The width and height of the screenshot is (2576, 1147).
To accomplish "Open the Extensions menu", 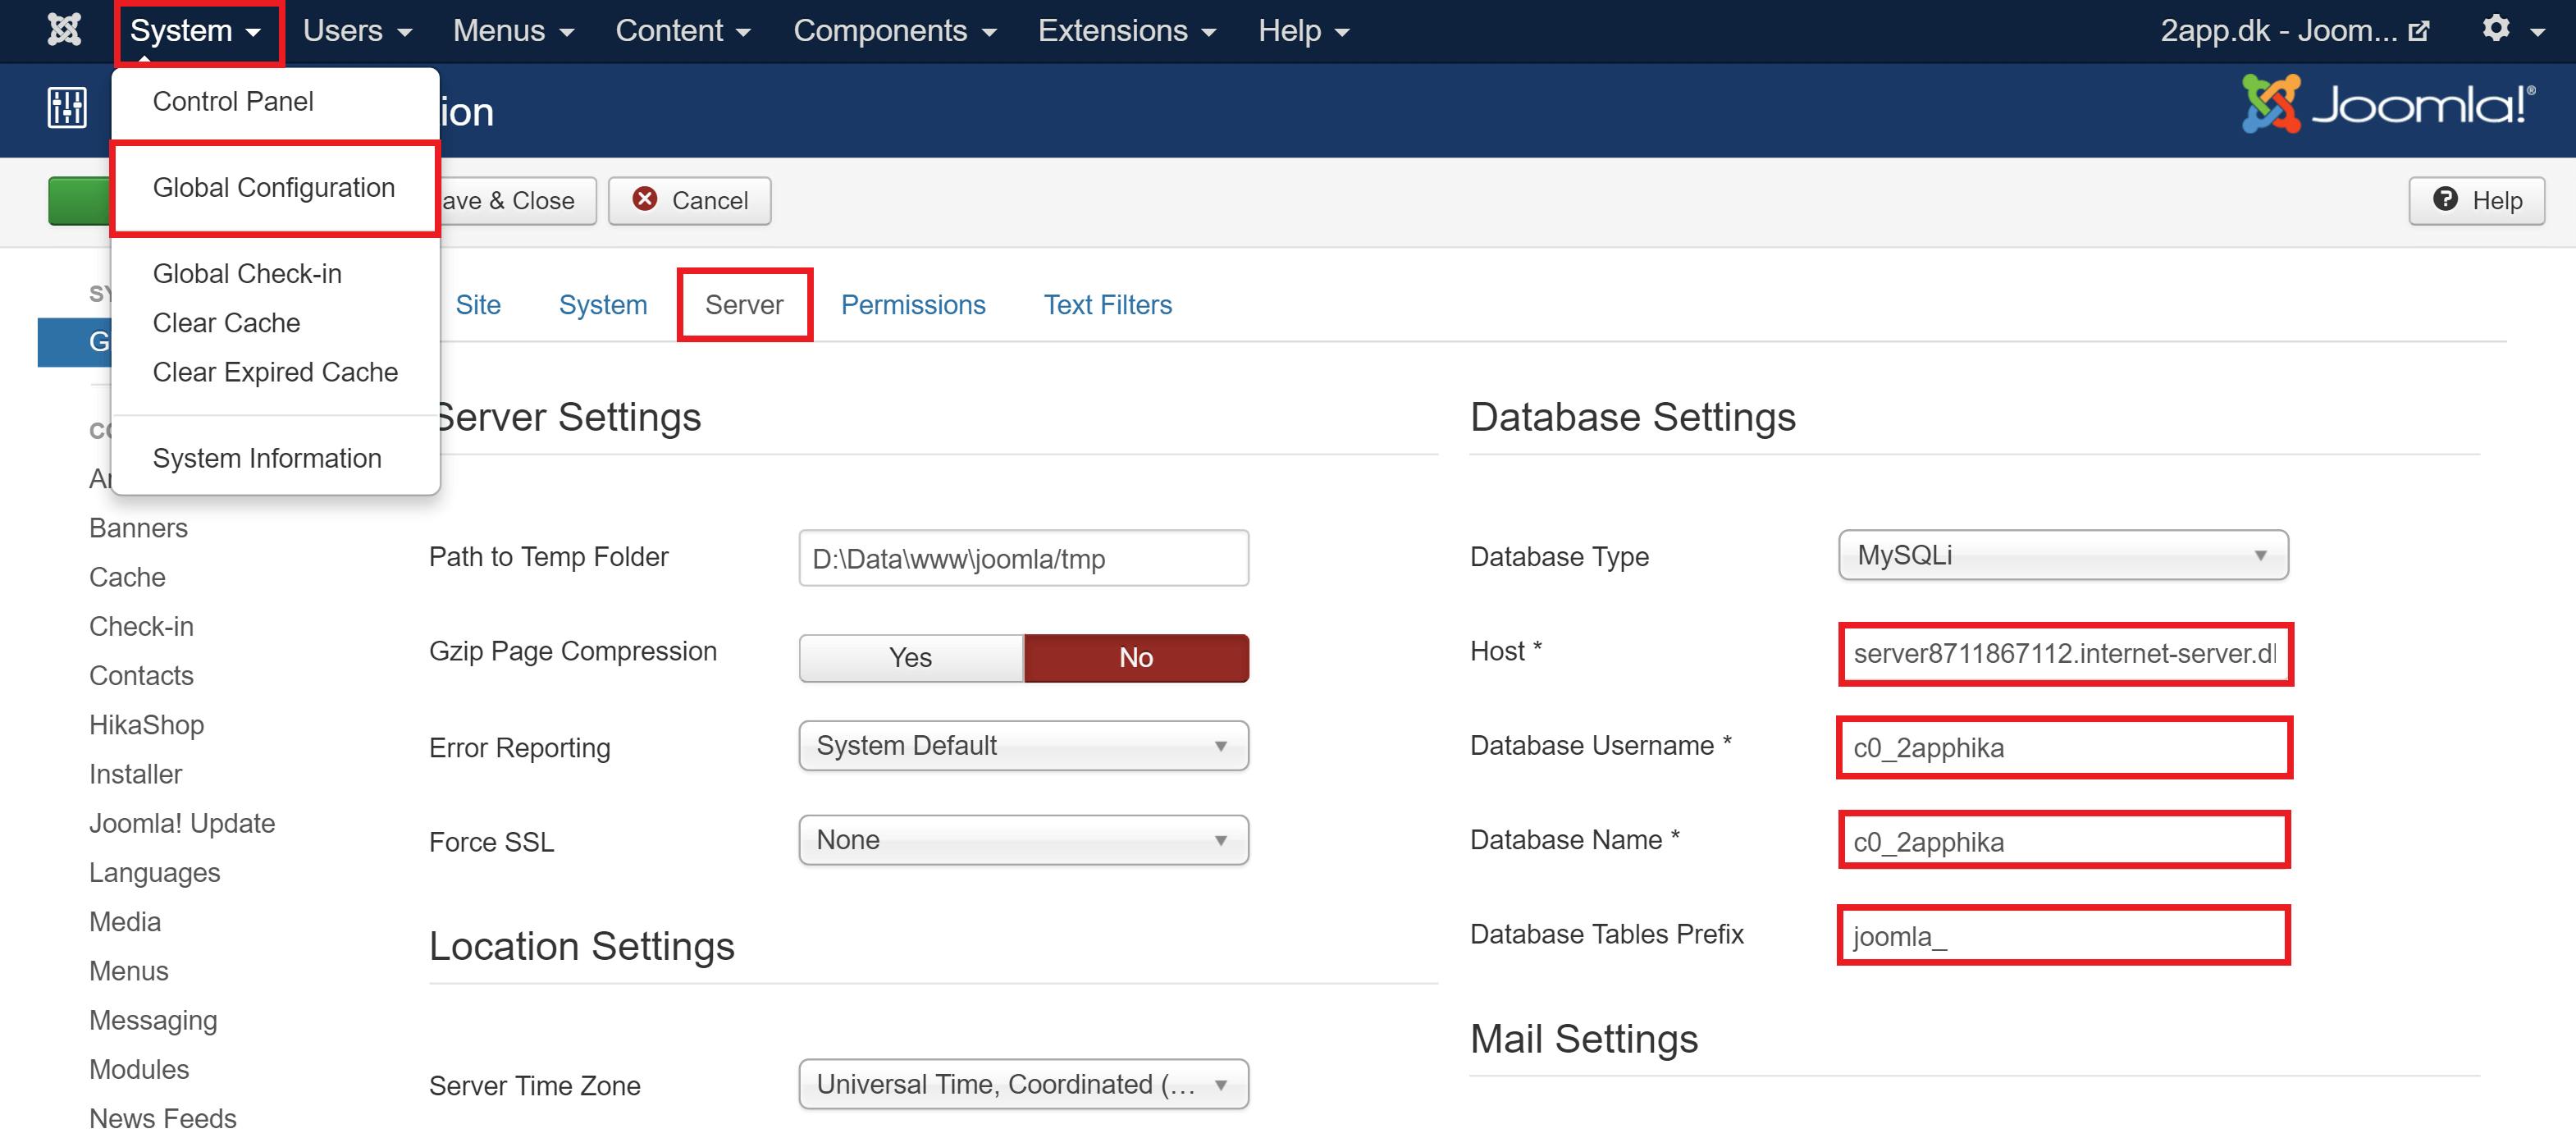I will coord(1127,31).
